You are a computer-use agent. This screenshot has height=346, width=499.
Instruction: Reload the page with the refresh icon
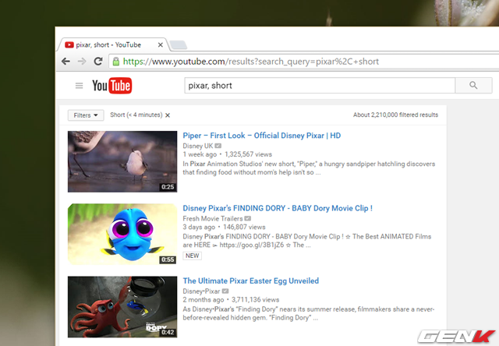[x=99, y=61]
